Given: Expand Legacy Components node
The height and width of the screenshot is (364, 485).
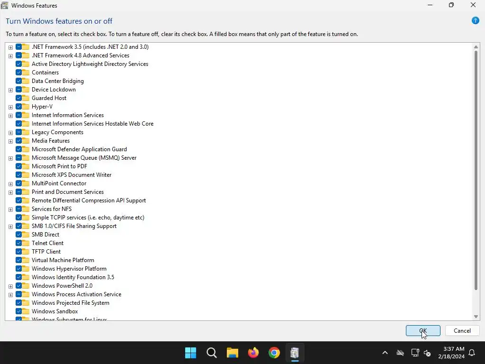Looking at the screenshot, I should coord(10,133).
